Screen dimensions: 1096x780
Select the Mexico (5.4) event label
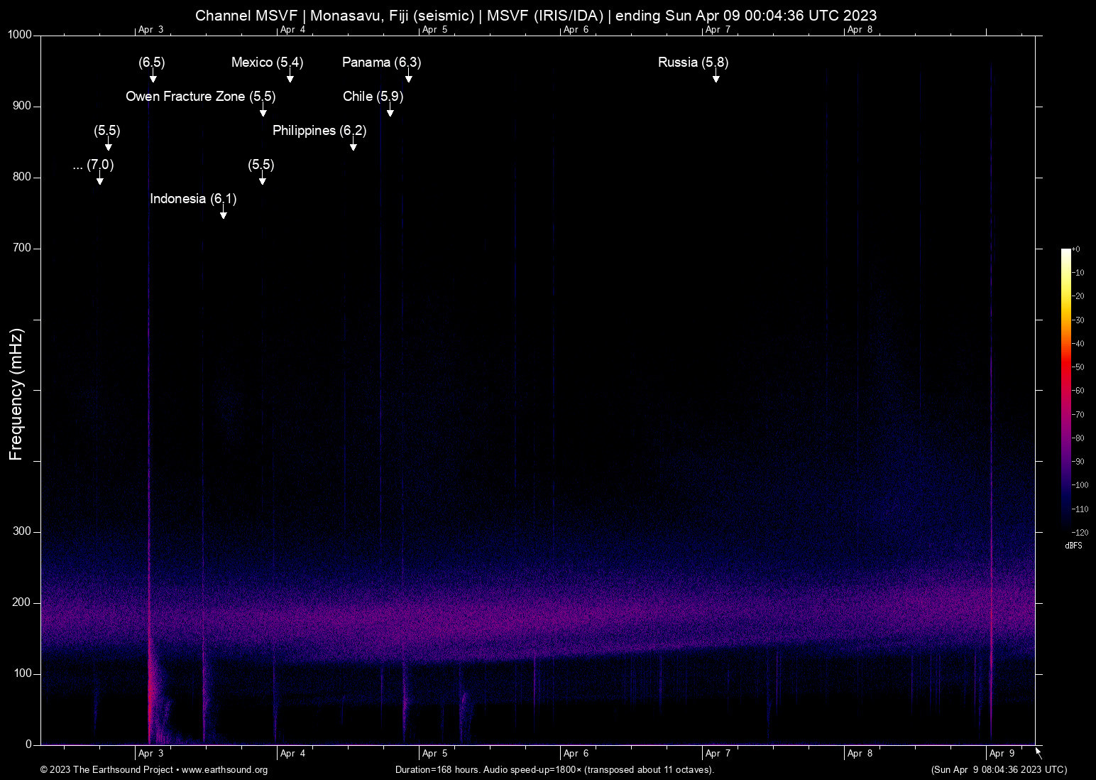coord(267,63)
